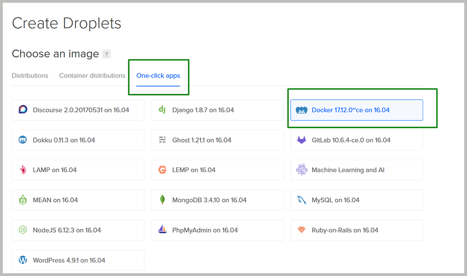Screen dimensions: 467x276
Task: Select the One-click apps tab
Action: click(x=158, y=75)
